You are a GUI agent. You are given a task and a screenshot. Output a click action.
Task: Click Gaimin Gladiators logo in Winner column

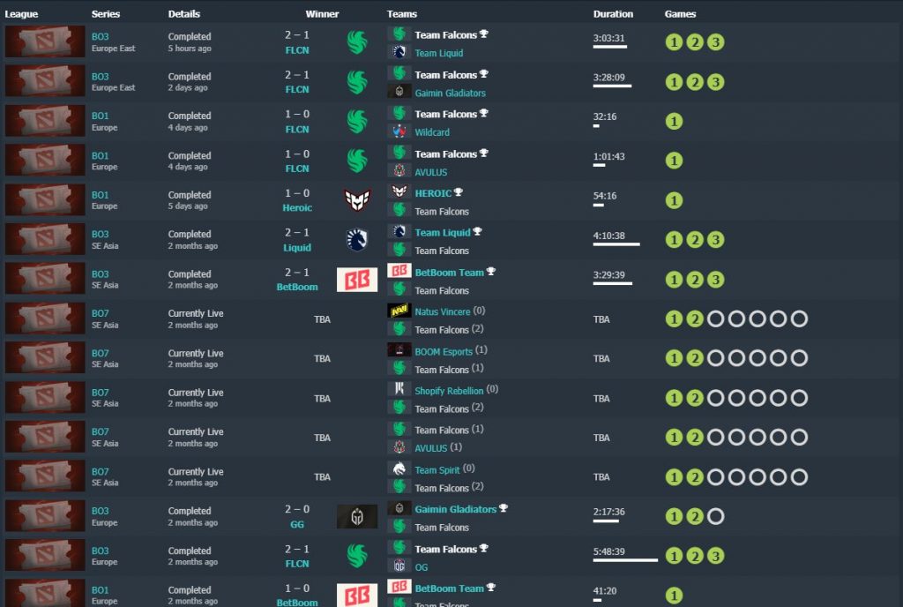[357, 516]
